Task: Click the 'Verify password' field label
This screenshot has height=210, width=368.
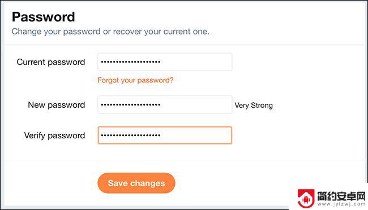Action: coord(54,135)
